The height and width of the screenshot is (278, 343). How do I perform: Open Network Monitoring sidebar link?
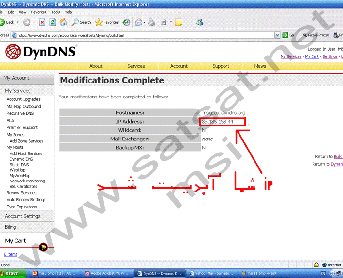(x=27, y=181)
